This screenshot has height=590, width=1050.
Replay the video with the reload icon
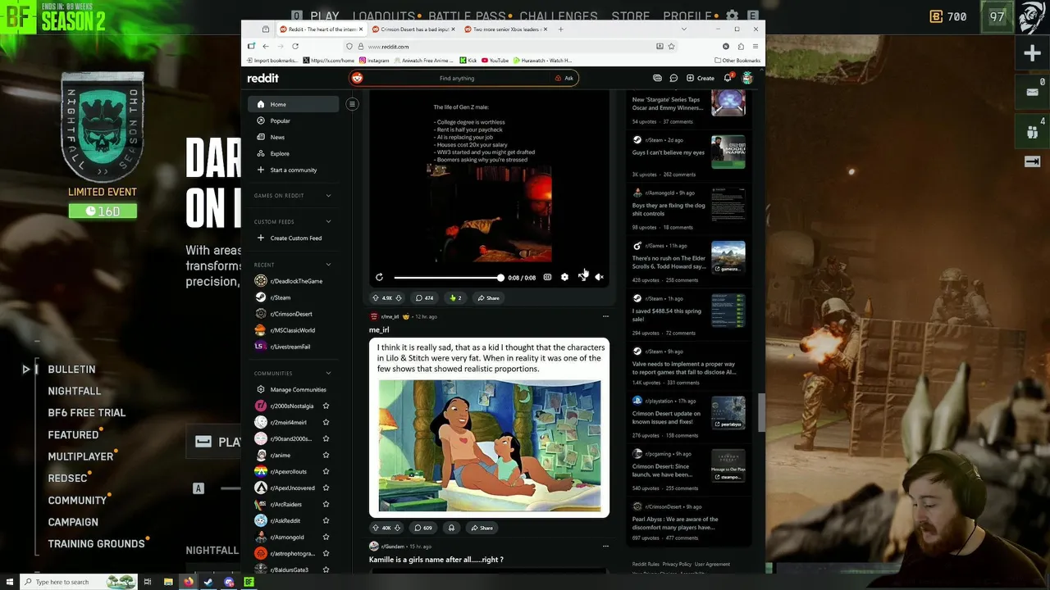click(379, 278)
